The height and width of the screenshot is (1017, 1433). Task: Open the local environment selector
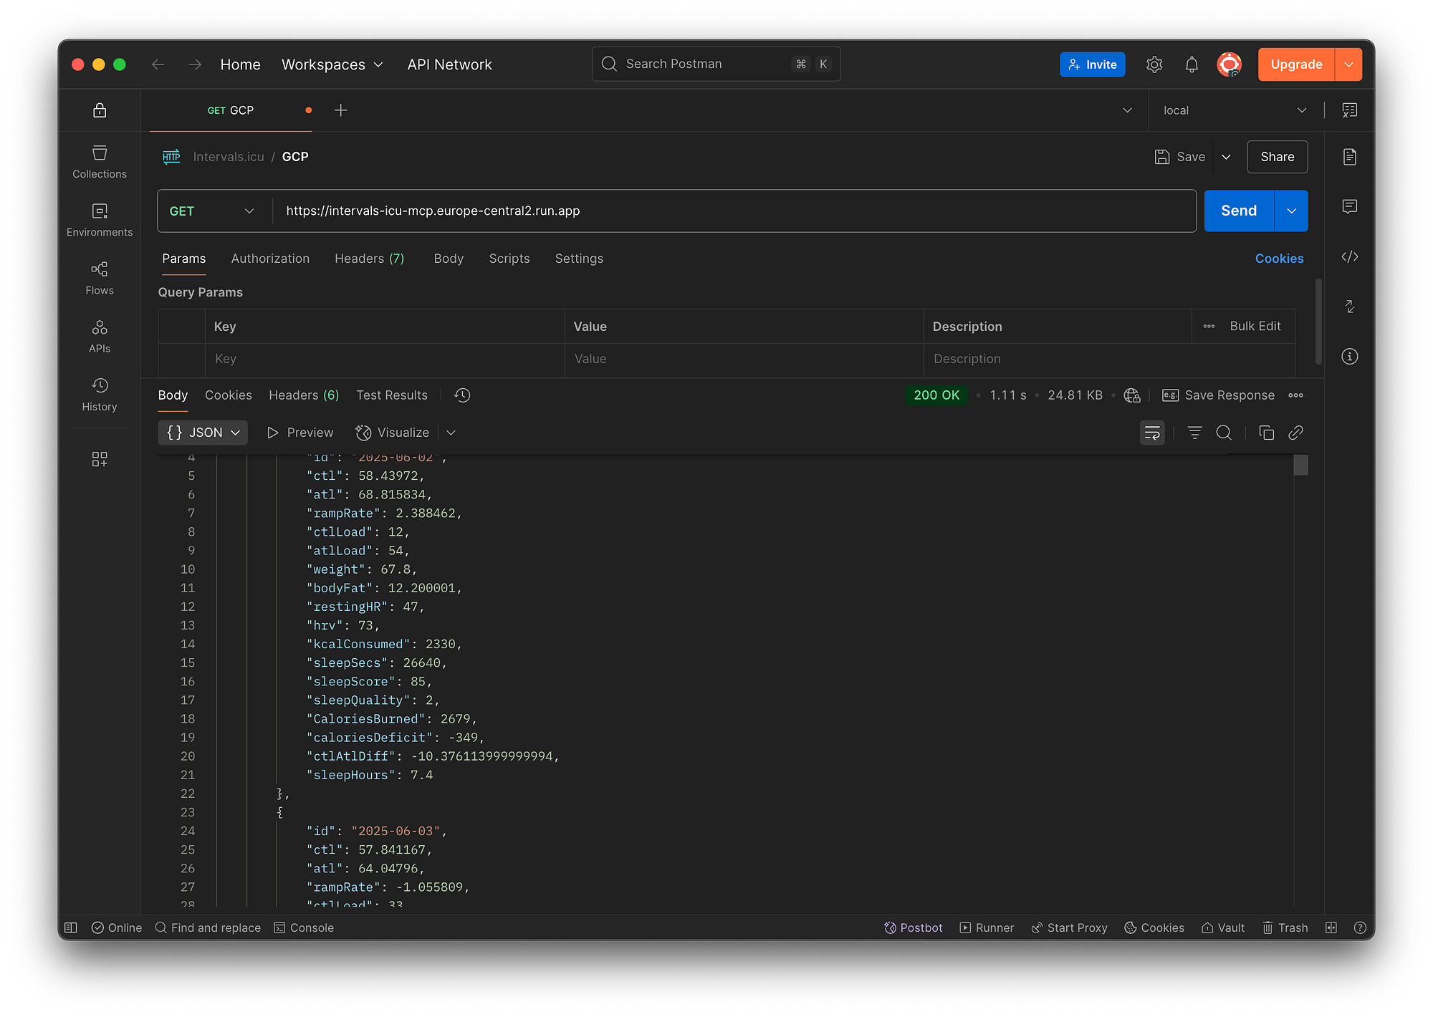point(1232,110)
